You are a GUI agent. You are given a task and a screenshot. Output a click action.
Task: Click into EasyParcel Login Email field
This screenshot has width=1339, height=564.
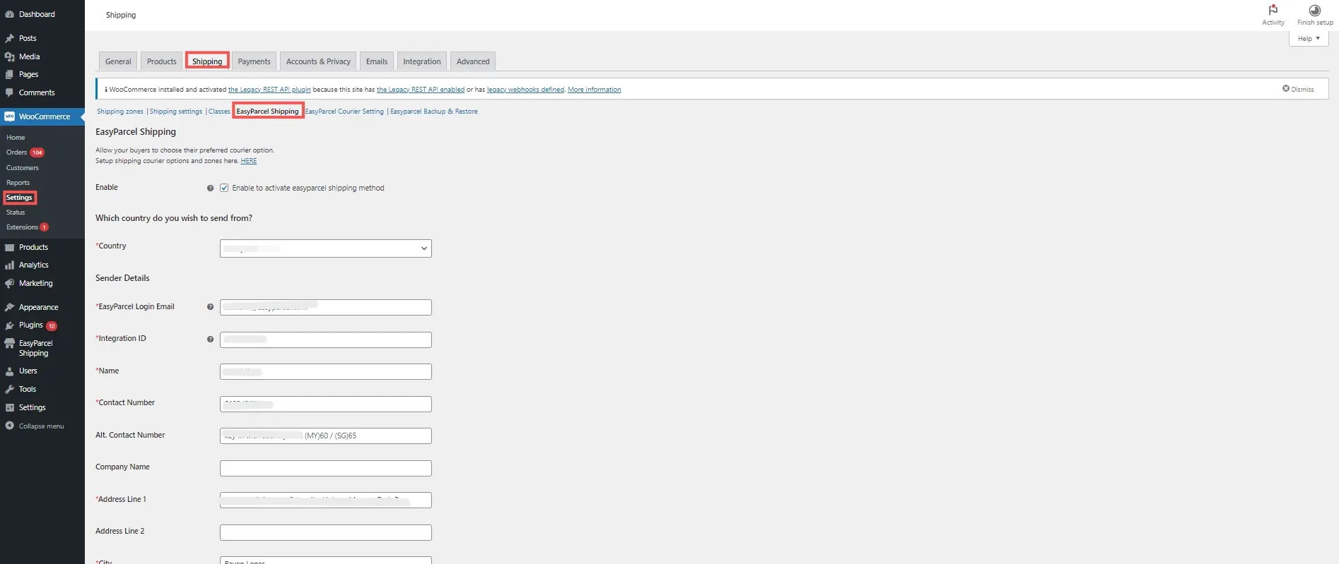(x=326, y=307)
